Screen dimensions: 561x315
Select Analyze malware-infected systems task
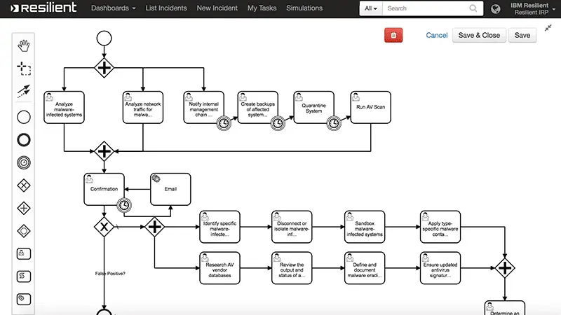[64, 108]
